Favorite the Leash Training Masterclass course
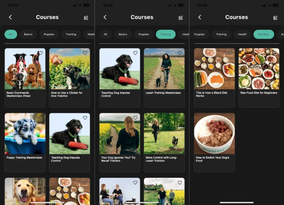 pyautogui.click(x=180, y=53)
